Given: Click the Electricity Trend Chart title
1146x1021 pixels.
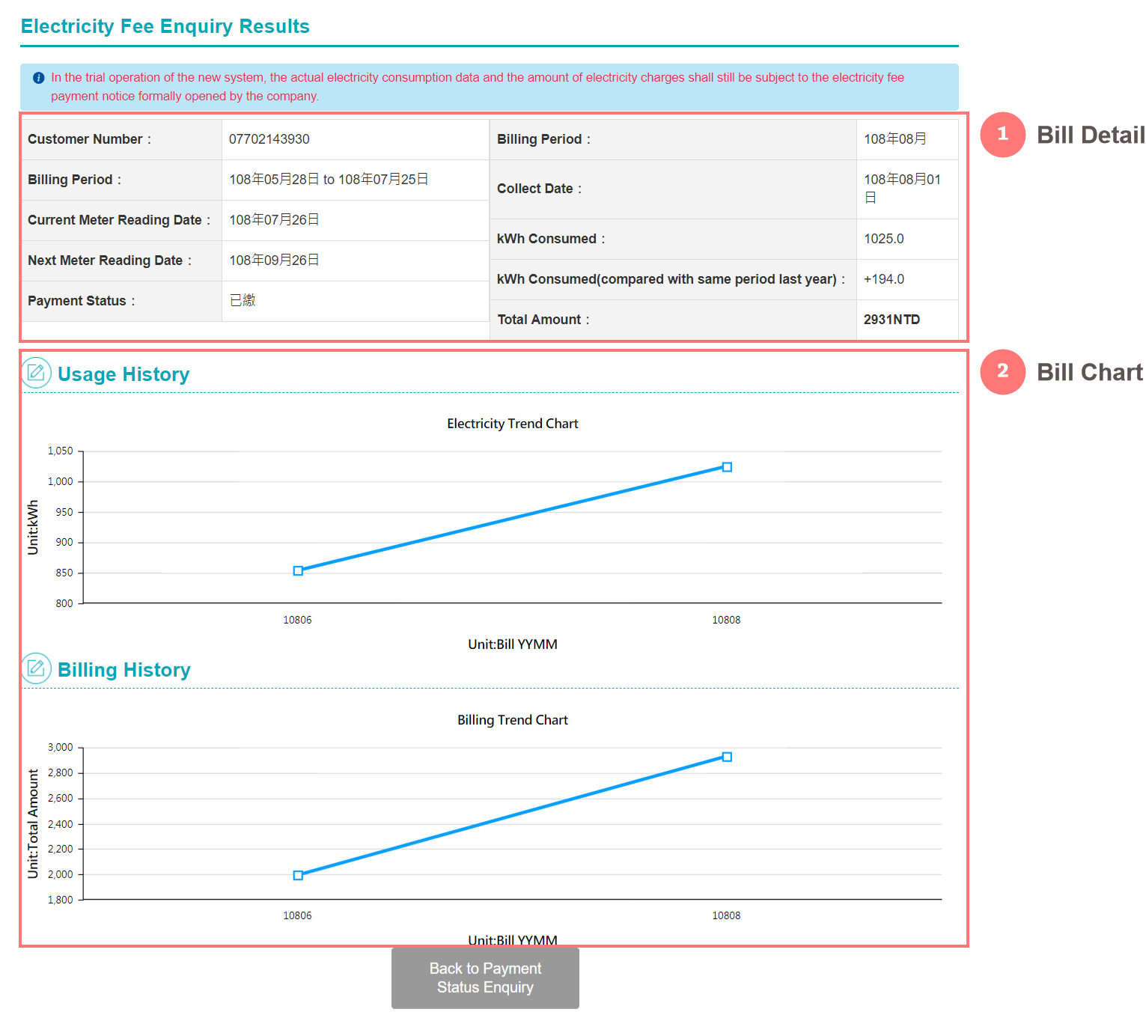Looking at the screenshot, I should (512, 423).
